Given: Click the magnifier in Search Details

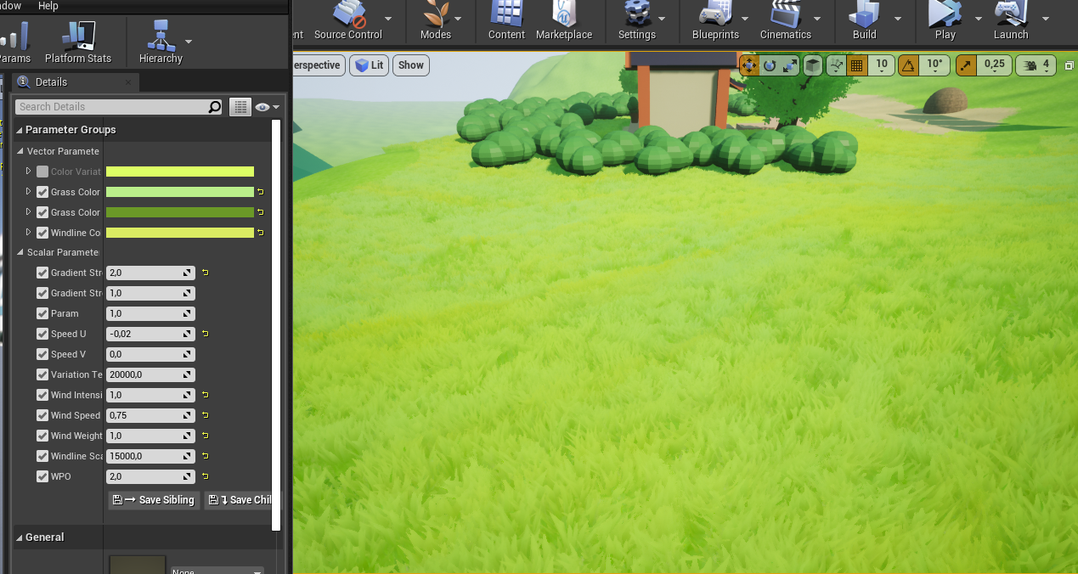Looking at the screenshot, I should pyautogui.click(x=215, y=107).
